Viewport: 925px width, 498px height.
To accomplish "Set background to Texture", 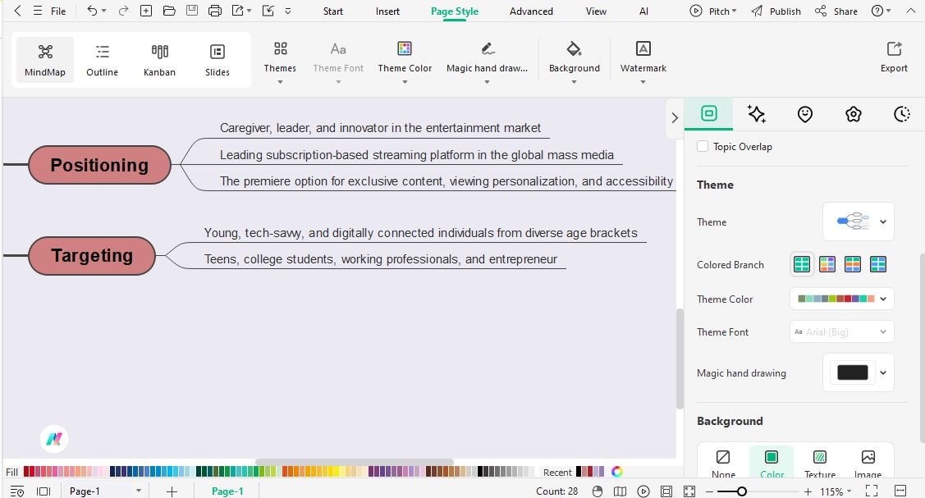I will coord(820,464).
